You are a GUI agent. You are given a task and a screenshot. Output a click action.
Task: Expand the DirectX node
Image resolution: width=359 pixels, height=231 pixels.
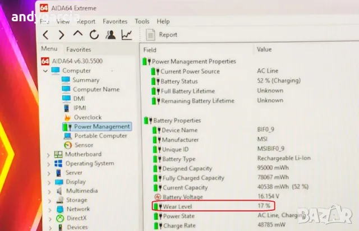(50, 219)
